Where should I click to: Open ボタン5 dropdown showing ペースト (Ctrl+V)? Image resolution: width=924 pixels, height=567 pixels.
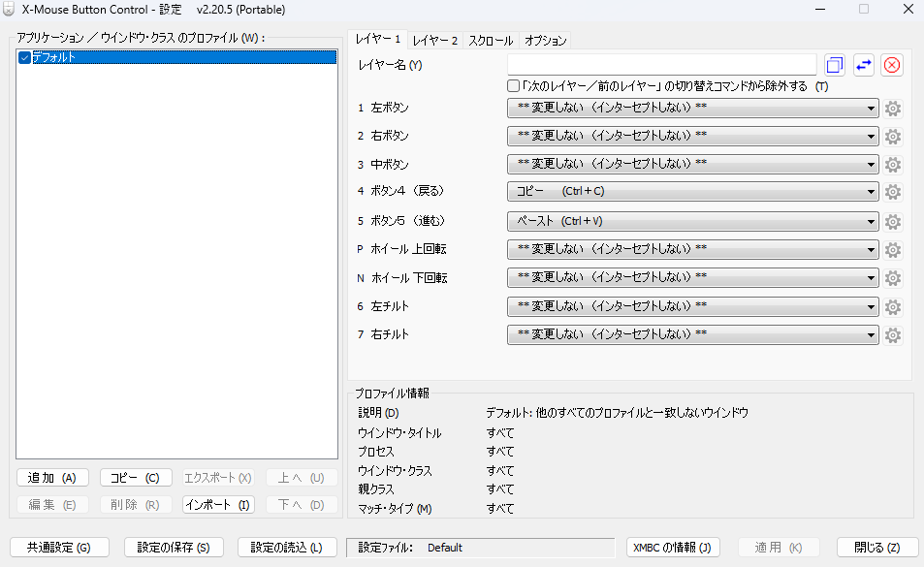pyautogui.click(x=692, y=221)
